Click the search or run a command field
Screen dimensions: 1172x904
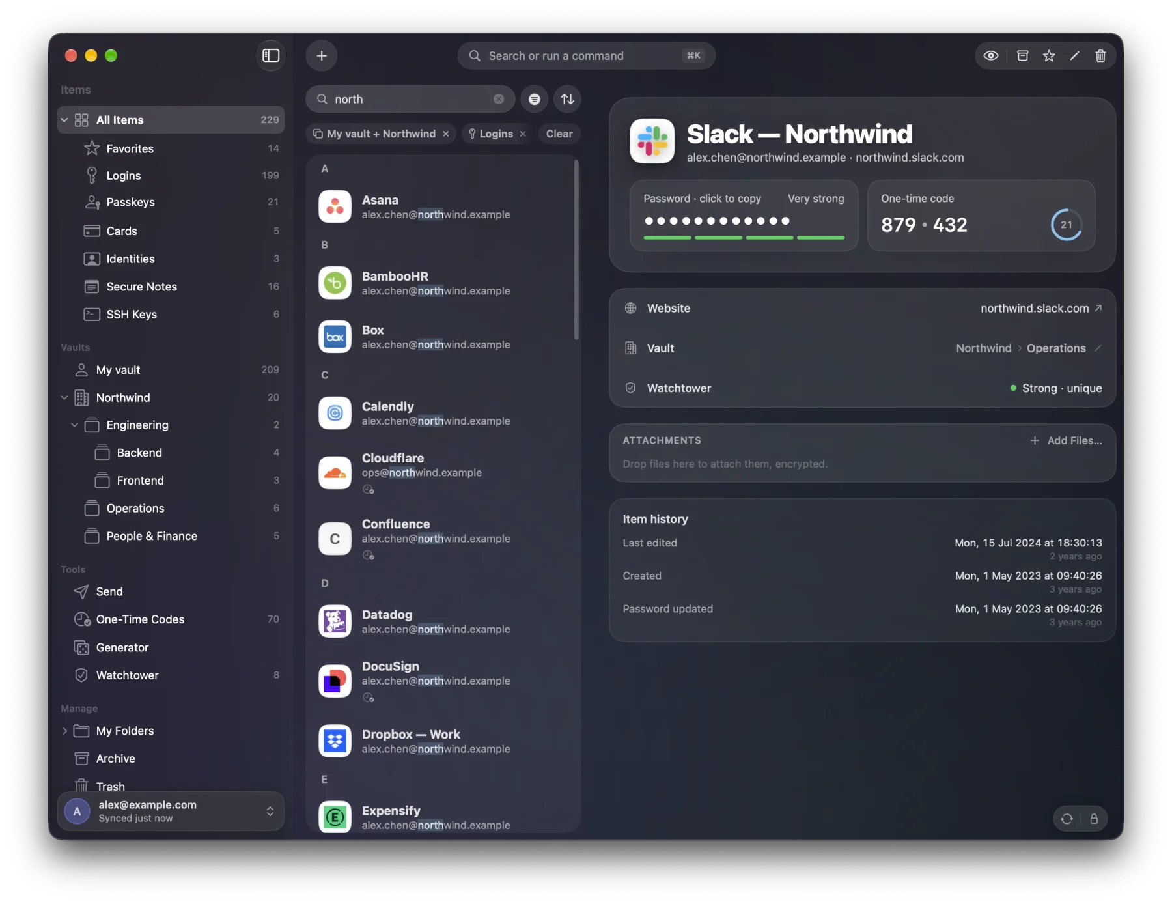tap(586, 56)
